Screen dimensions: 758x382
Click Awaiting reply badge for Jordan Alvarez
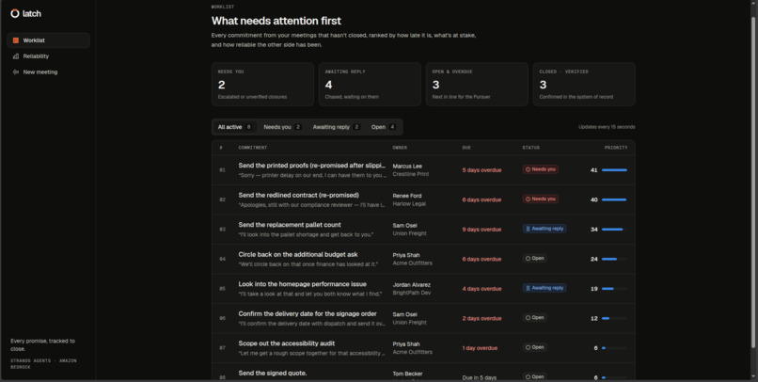[545, 288]
